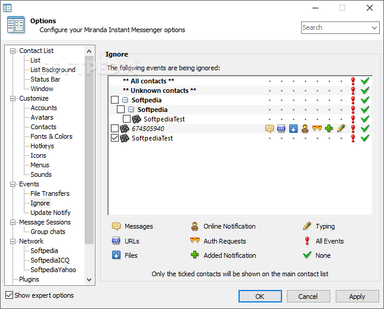
Task: Tick checkbox of top Softpedia group
Action: pyautogui.click(x=114, y=100)
